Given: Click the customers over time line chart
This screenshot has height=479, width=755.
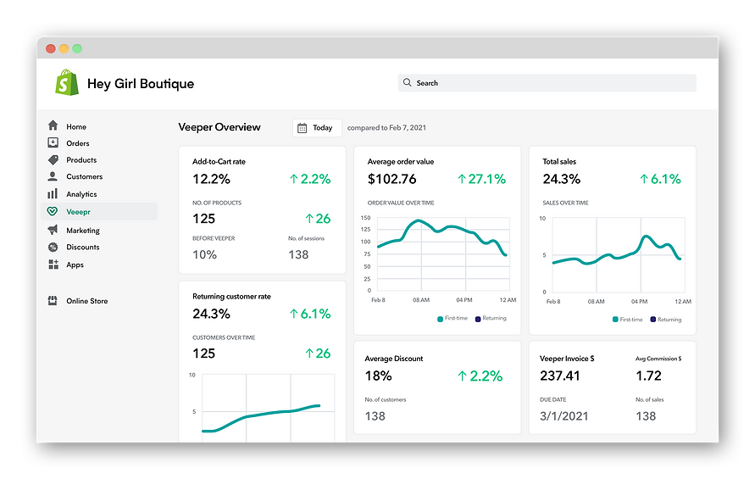Looking at the screenshot, I should [x=269, y=408].
